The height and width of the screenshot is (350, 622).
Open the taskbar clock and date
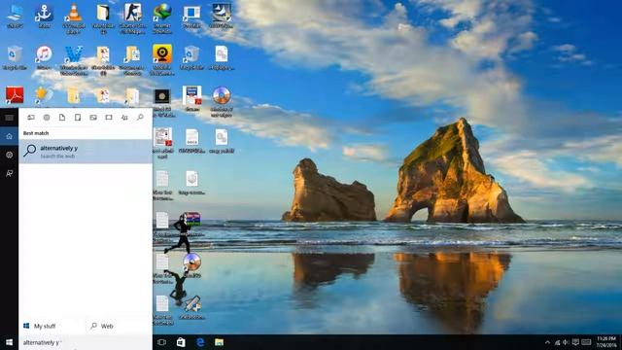(x=606, y=342)
